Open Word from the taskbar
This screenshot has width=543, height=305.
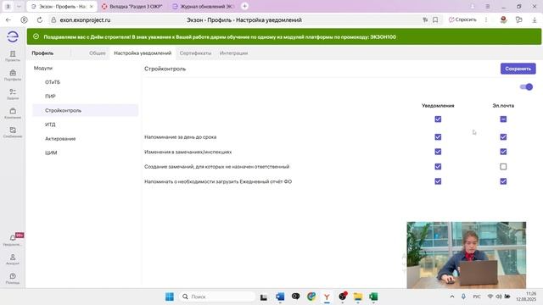pyautogui.click(x=280, y=297)
